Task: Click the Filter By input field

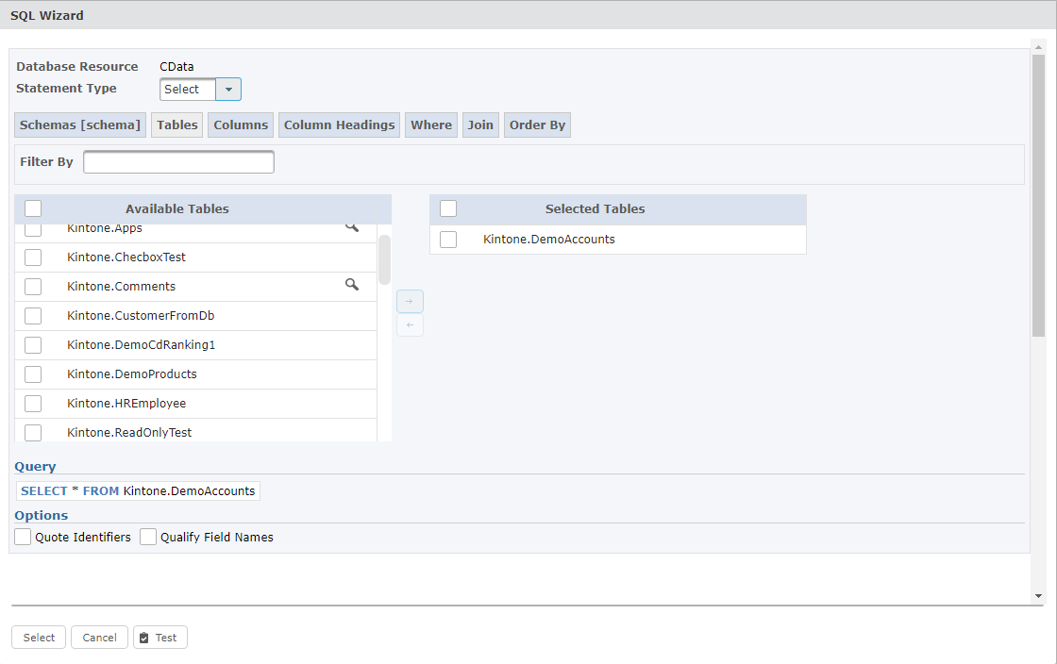Action: click(x=178, y=161)
